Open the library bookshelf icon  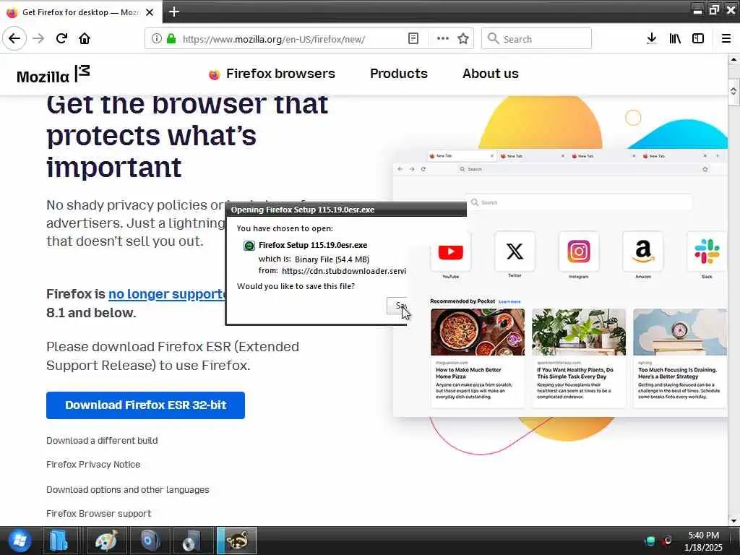tap(675, 39)
